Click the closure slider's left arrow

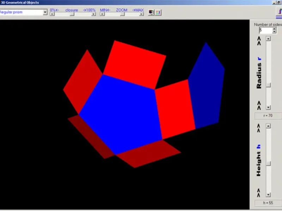[52, 14]
